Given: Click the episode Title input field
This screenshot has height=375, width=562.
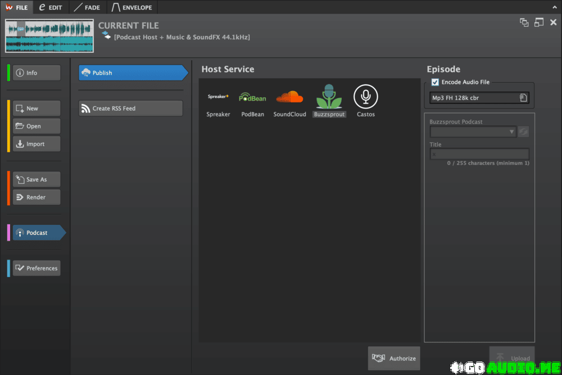Looking at the screenshot, I should tap(479, 154).
